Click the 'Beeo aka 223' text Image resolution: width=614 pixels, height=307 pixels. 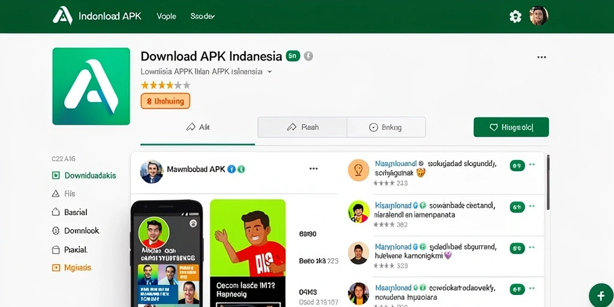click(x=319, y=261)
